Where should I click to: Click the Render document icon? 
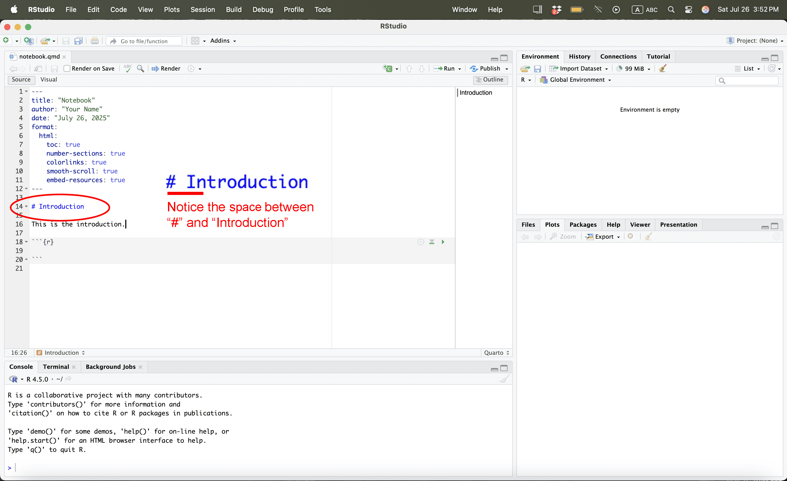click(x=166, y=68)
